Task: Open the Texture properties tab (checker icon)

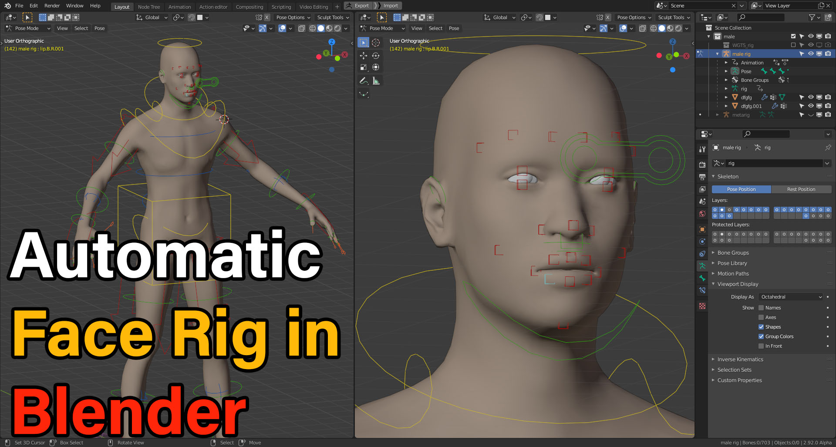Action: click(702, 306)
